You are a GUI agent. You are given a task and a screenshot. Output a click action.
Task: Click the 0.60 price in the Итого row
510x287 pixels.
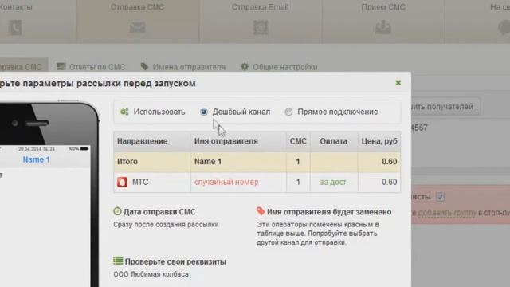coord(390,162)
